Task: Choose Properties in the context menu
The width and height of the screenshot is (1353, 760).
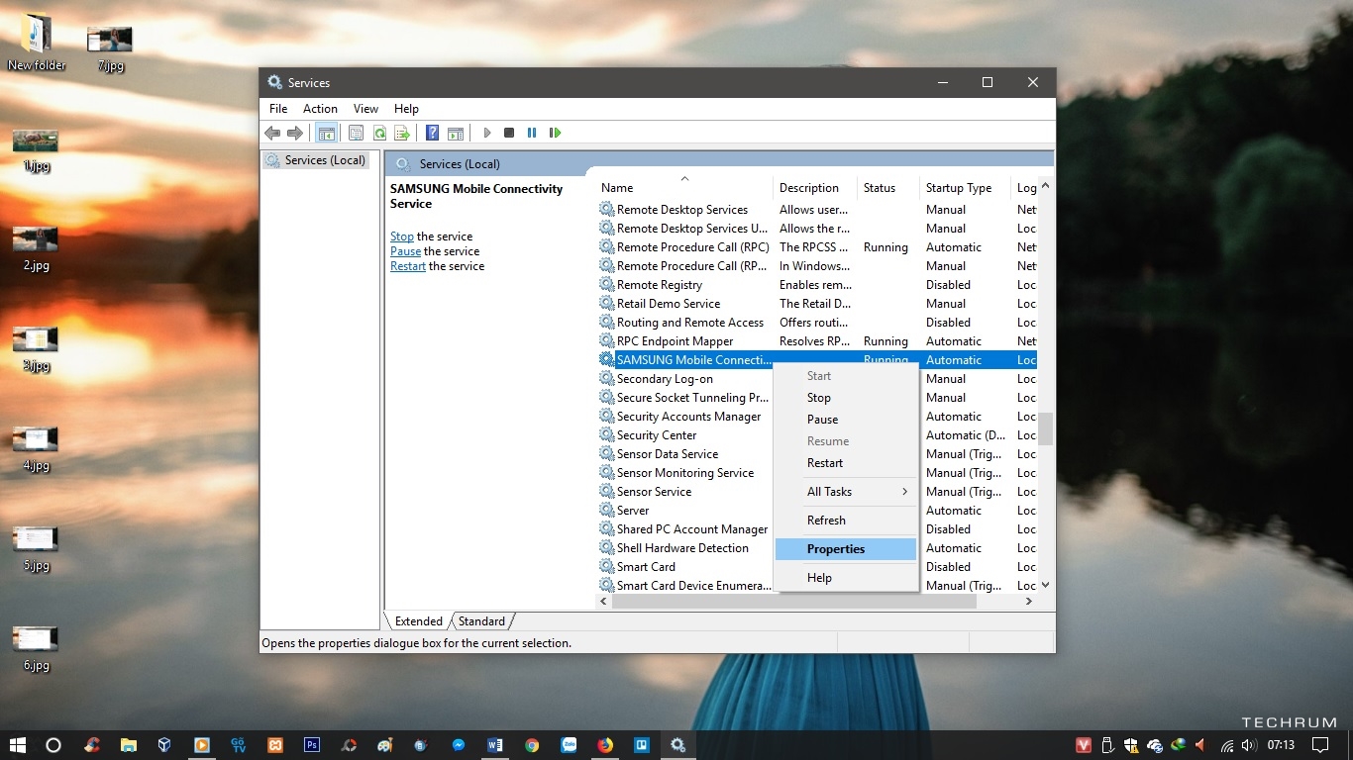Action: click(836, 549)
